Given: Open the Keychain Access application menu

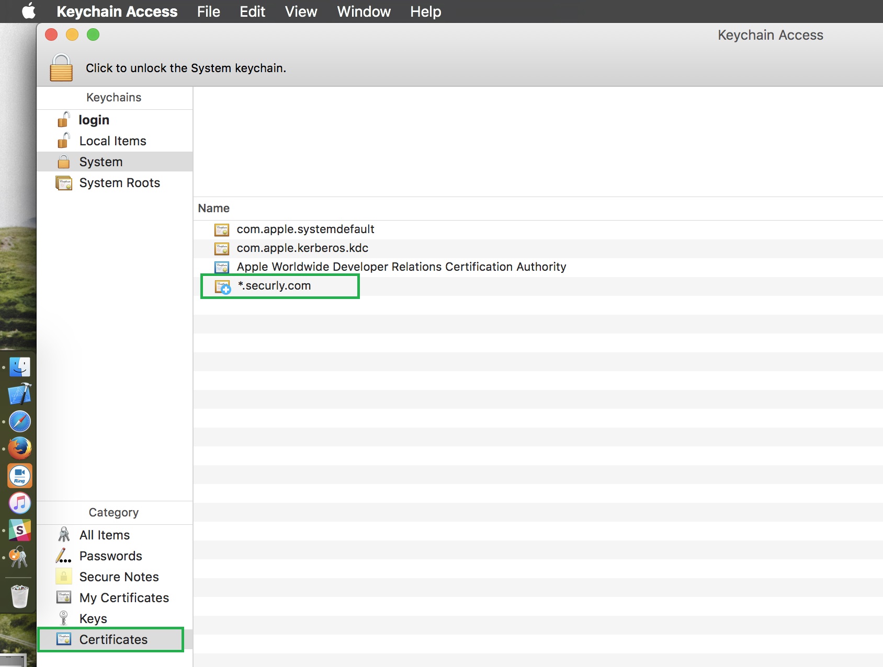Looking at the screenshot, I should (x=117, y=11).
